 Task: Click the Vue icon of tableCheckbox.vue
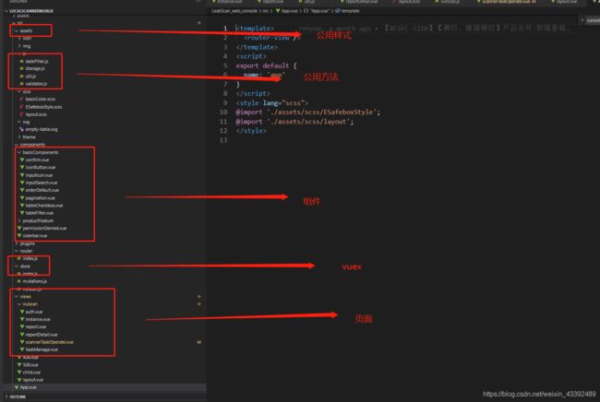[22, 206]
